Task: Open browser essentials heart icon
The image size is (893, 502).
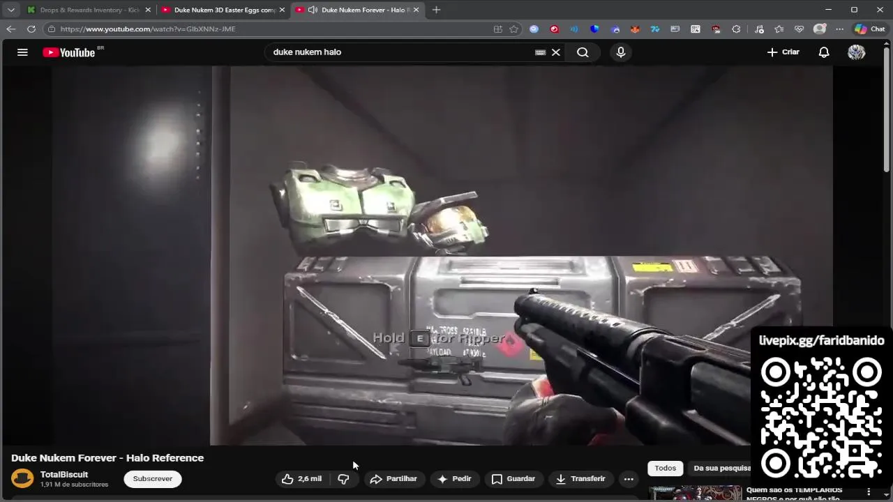Action: [800, 29]
